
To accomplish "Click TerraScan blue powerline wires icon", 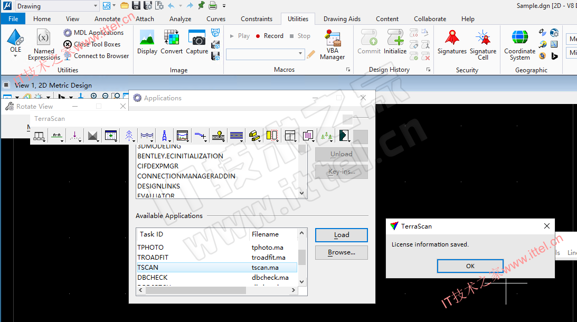I will tap(147, 136).
